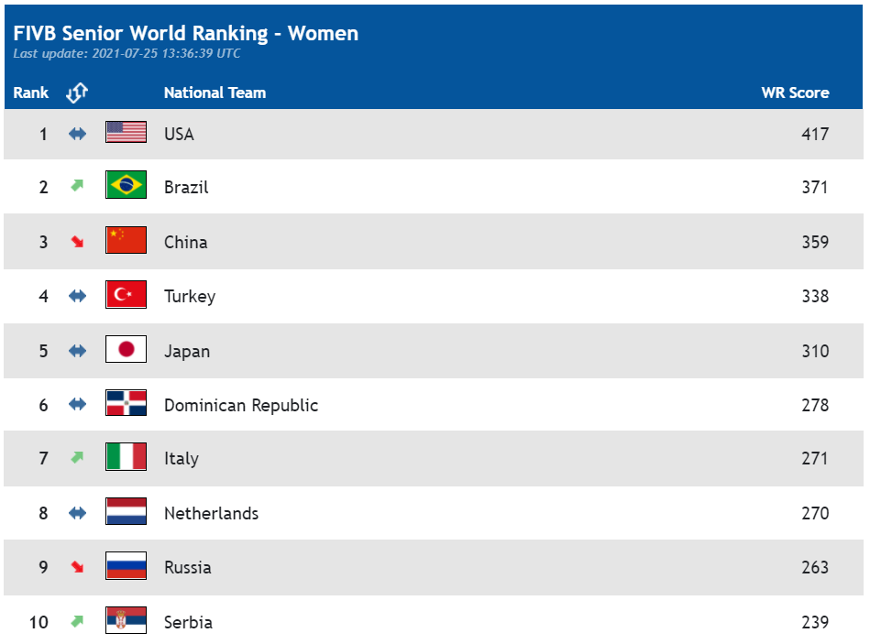Click the Italy flag icon

coord(126,457)
